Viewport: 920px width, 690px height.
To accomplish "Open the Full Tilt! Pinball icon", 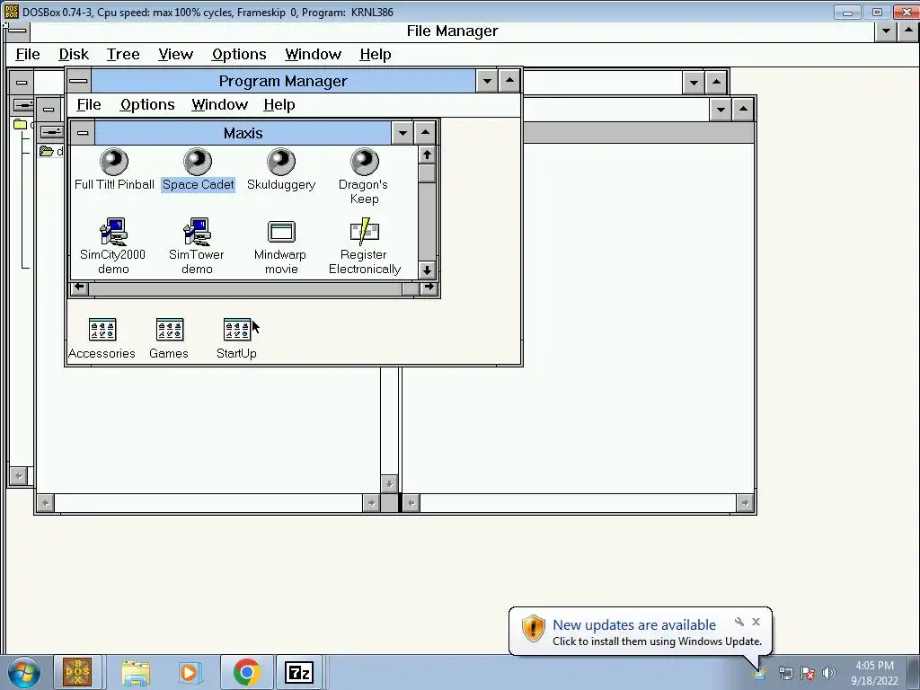I will 114,162.
